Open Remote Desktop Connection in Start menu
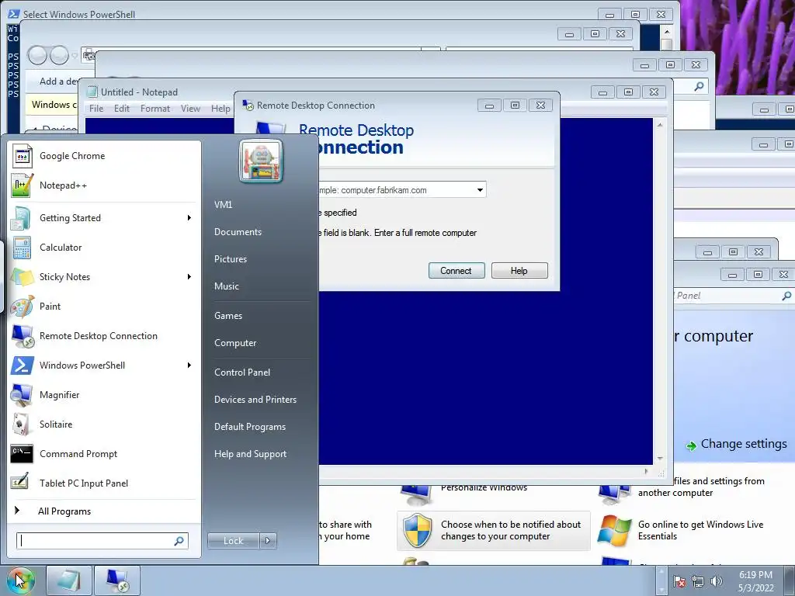 (x=99, y=336)
